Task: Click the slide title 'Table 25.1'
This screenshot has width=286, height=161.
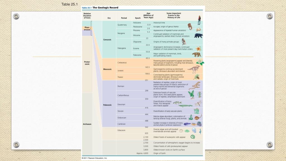Action: [69, 4]
